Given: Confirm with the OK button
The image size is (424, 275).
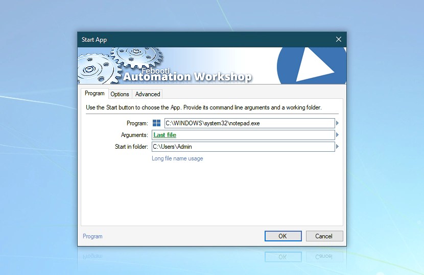Looking at the screenshot, I should click(x=283, y=236).
